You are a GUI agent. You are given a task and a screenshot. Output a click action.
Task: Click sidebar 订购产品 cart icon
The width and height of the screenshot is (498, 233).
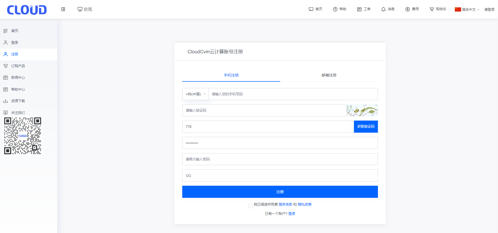click(x=6, y=66)
